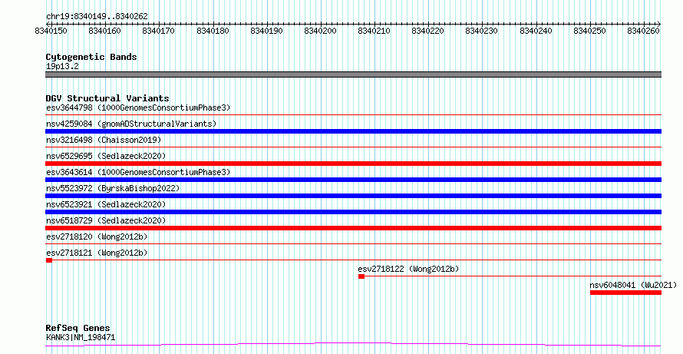The image size is (683, 354).
Task: Open the RefSeq Genes track title
Action: pyautogui.click(x=78, y=329)
